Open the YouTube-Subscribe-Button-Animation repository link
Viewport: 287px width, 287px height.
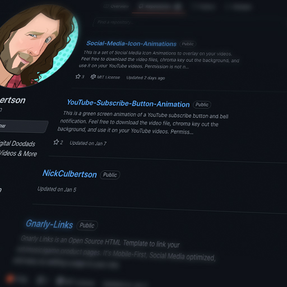point(128,103)
